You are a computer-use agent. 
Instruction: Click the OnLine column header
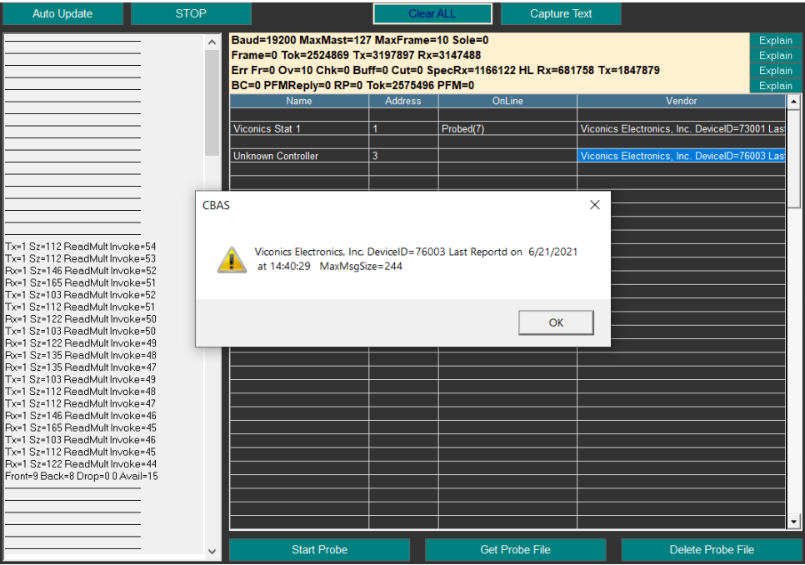[507, 101]
